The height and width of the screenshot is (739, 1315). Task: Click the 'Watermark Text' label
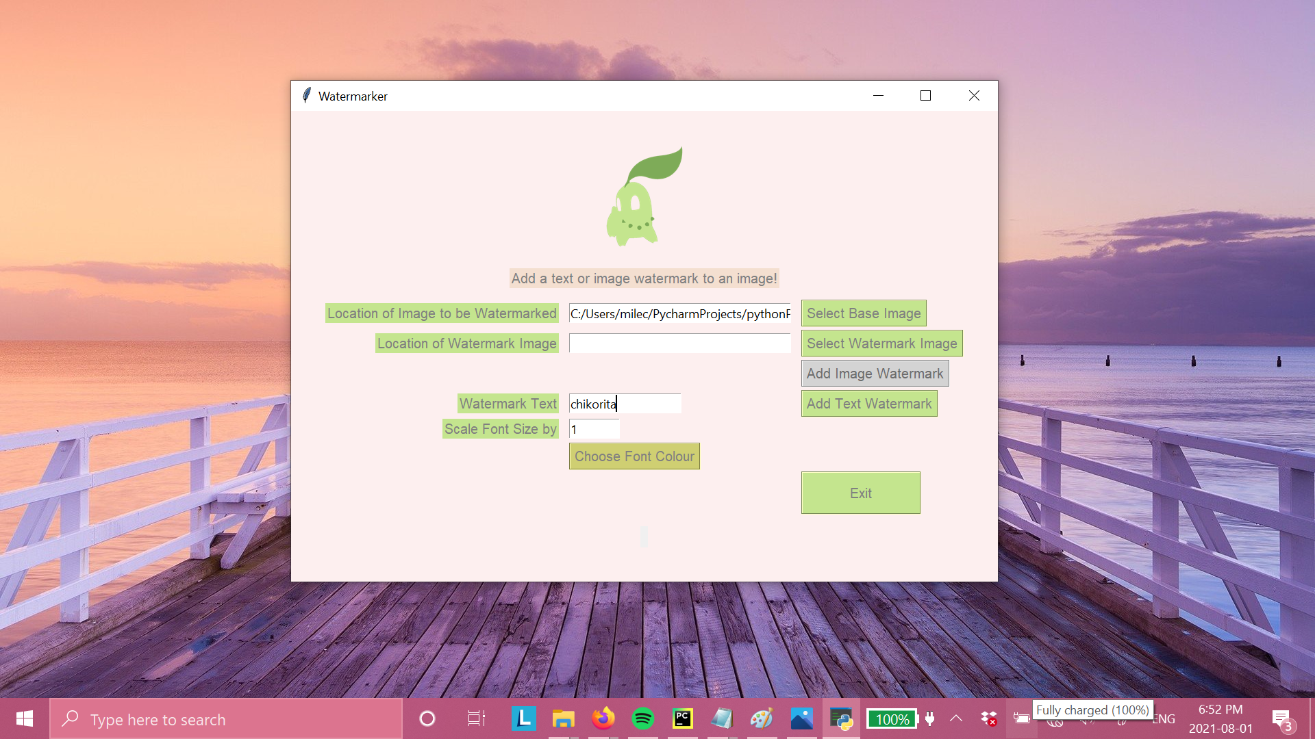click(x=508, y=404)
